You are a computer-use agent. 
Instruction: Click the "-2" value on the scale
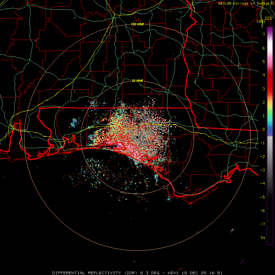262,157
